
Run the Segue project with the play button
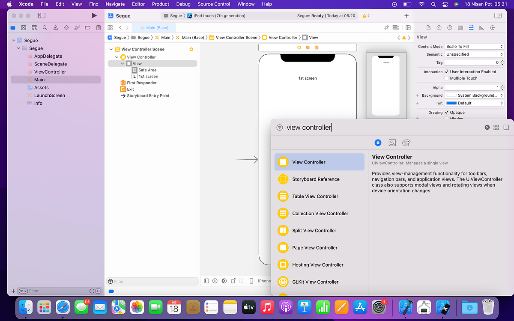[94, 15]
